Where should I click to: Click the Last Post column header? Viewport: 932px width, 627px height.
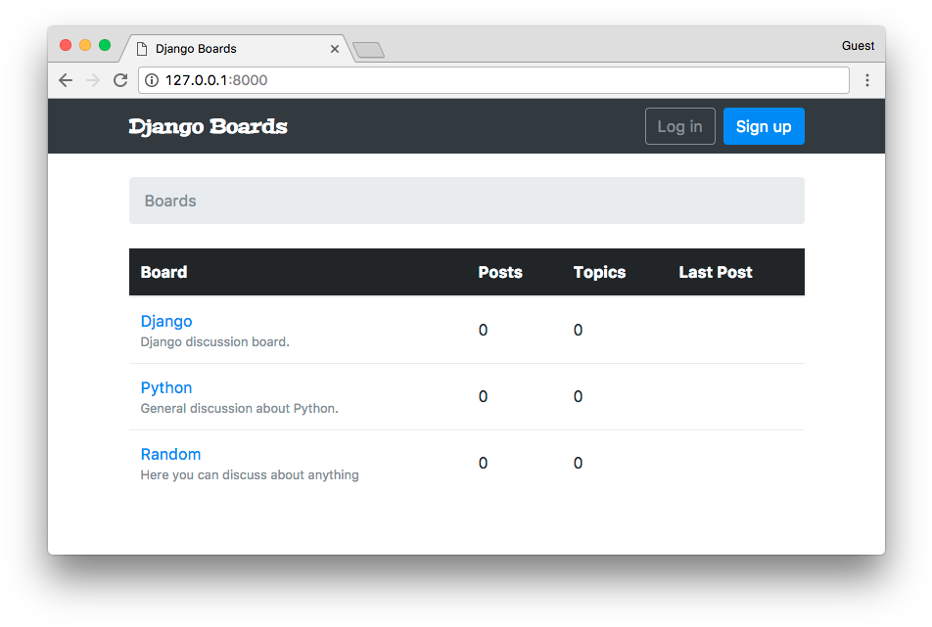[716, 272]
